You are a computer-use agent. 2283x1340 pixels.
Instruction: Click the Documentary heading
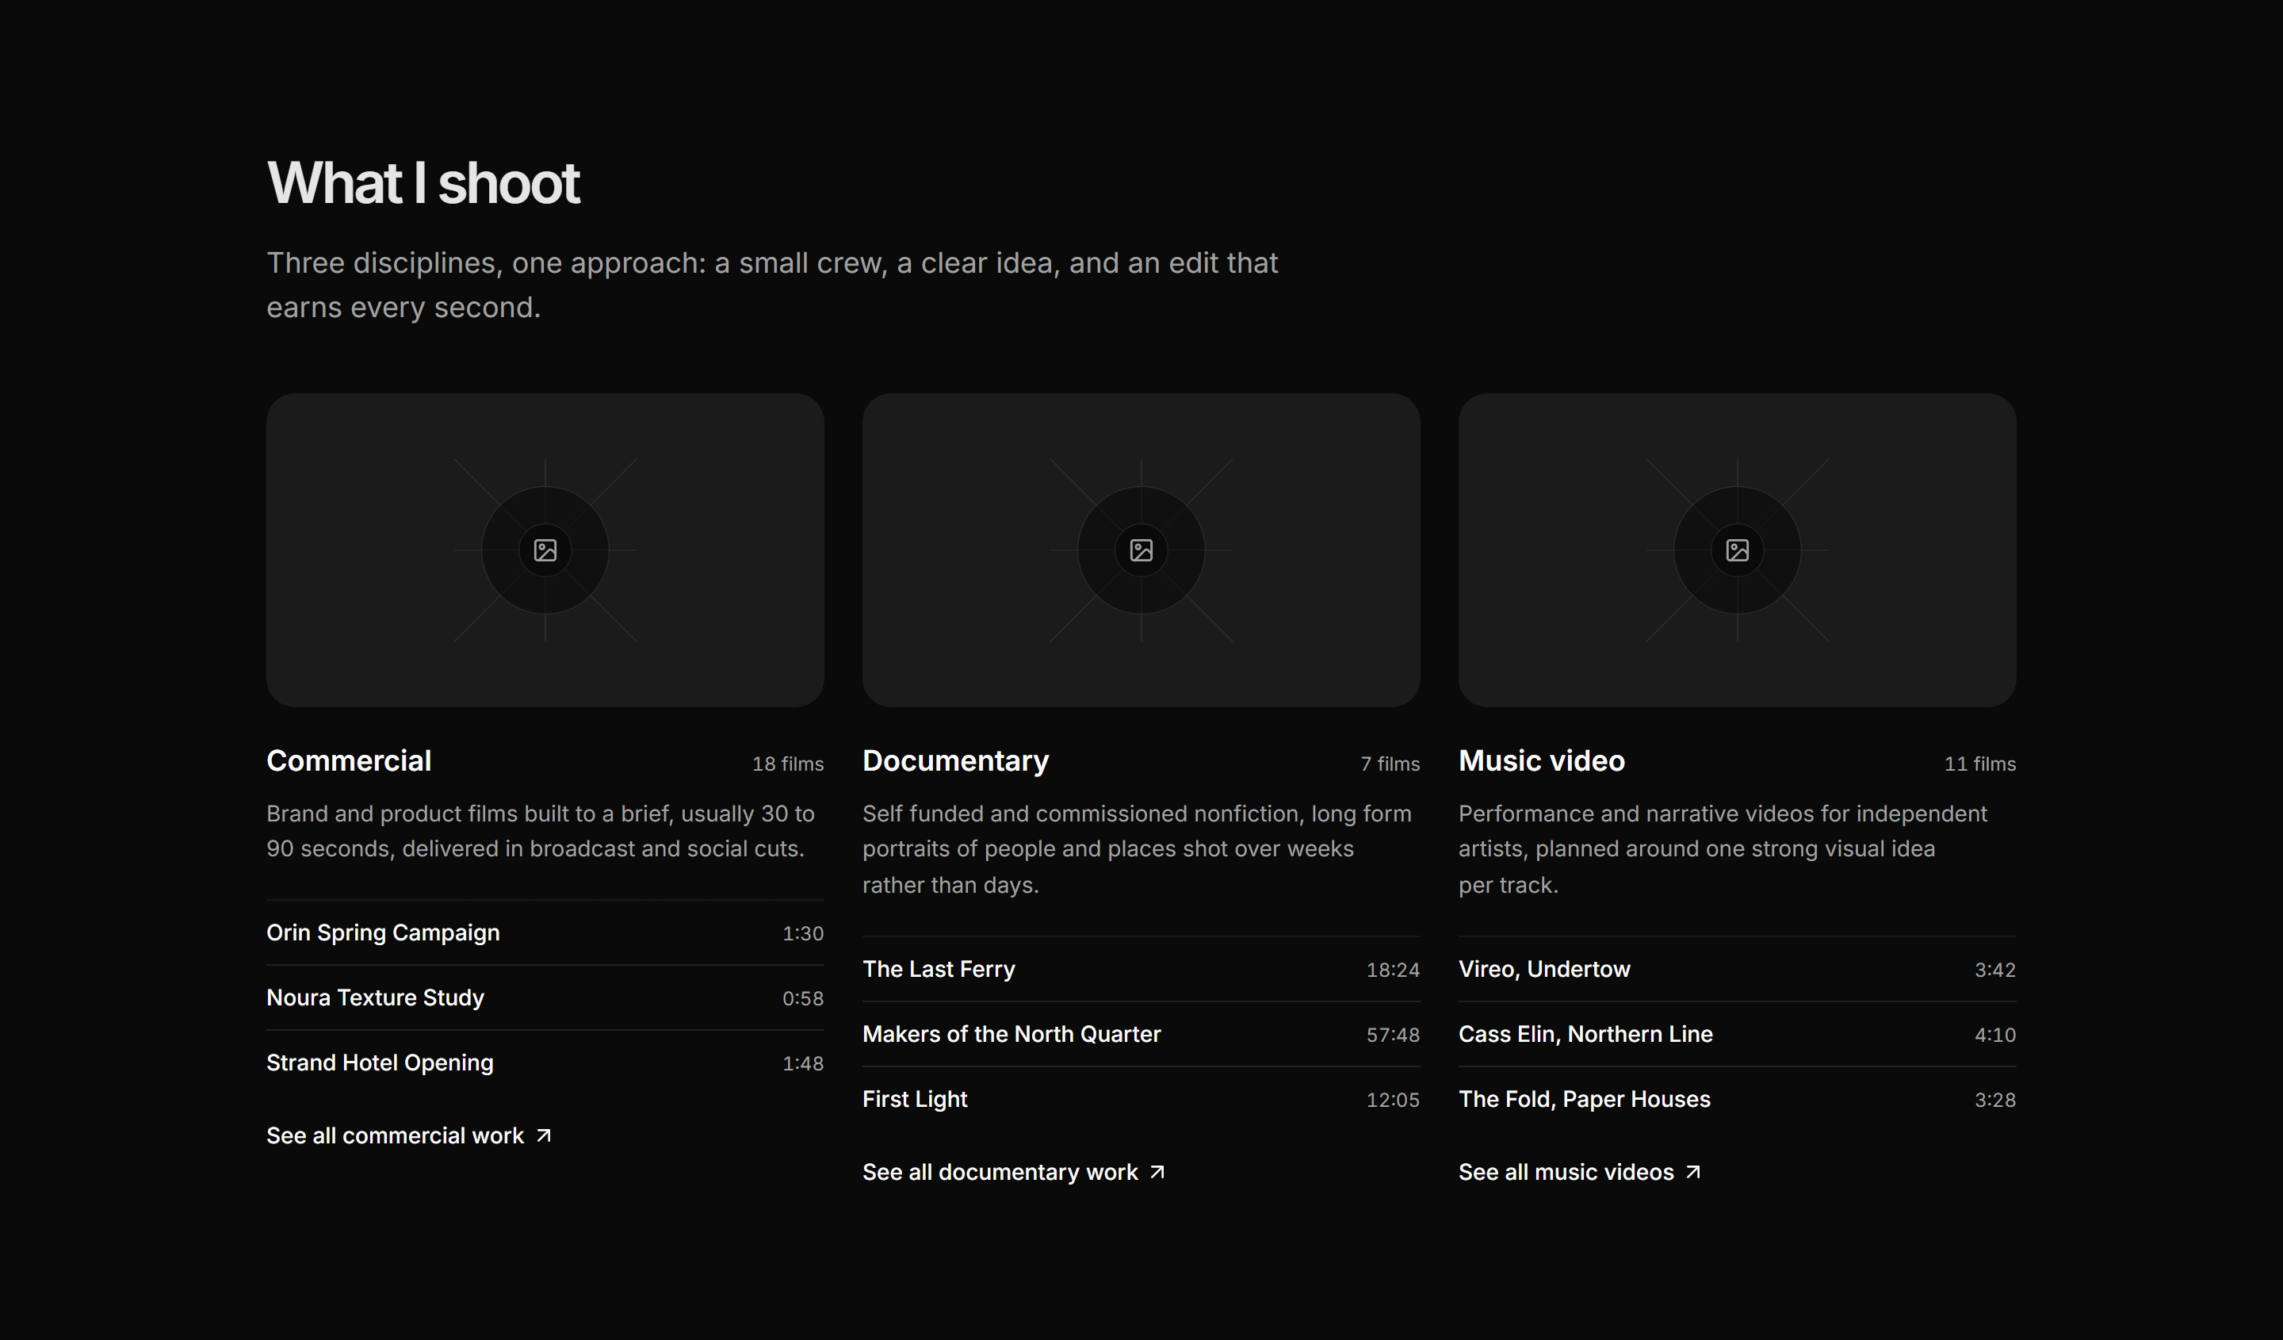(956, 760)
